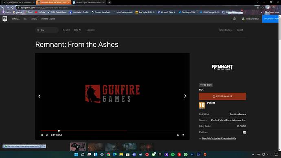Click the KÜTÜPHANEDE button

(222, 97)
